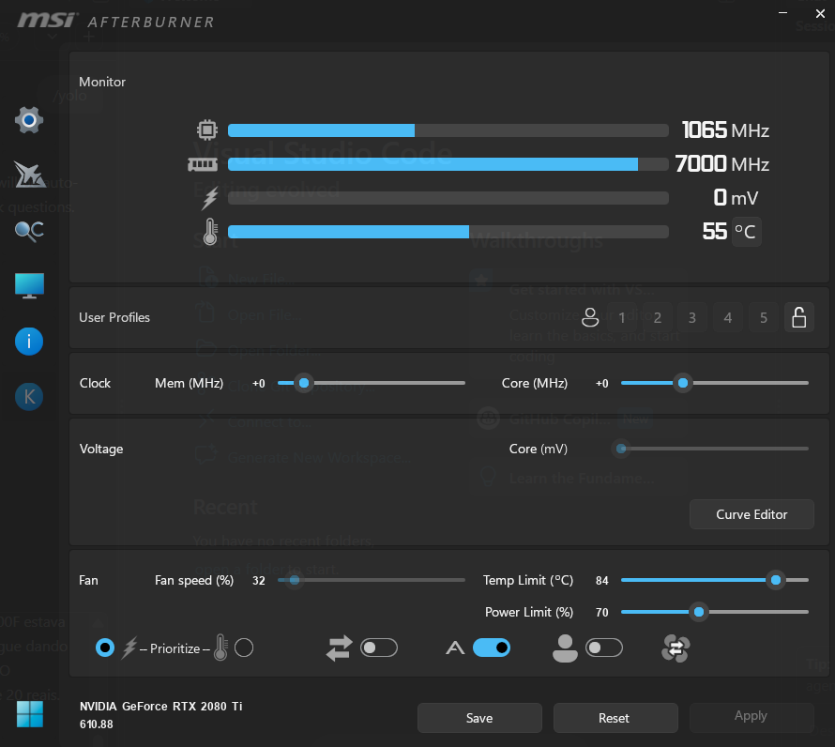Open the OC Scanner magnifier icon
The height and width of the screenshot is (747, 835).
(29, 231)
